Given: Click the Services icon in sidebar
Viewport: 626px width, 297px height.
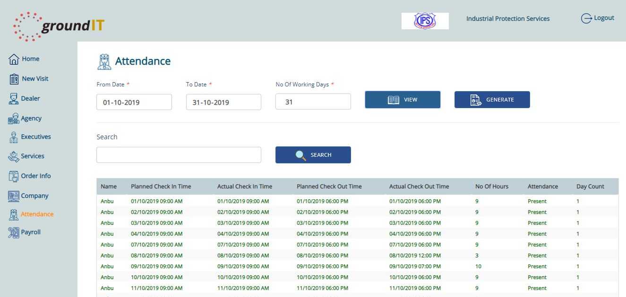Looking at the screenshot, I should pyautogui.click(x=14, y=156).
